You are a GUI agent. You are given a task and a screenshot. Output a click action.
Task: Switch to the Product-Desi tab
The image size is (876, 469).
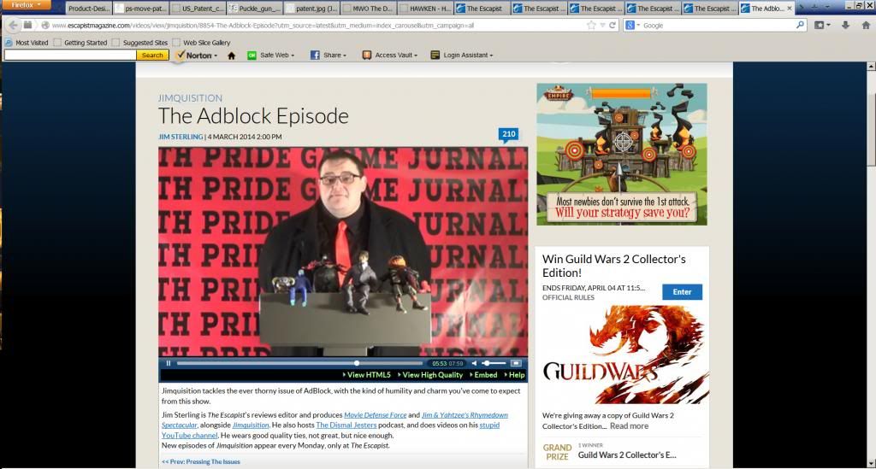pyautogui.click(x=89, y=9)
